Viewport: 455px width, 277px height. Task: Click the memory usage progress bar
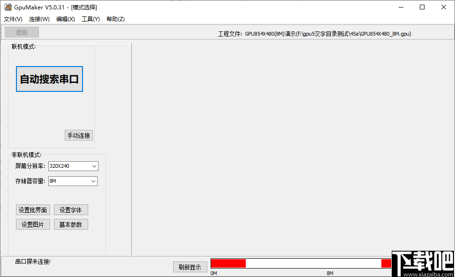(x=300, y=263)
